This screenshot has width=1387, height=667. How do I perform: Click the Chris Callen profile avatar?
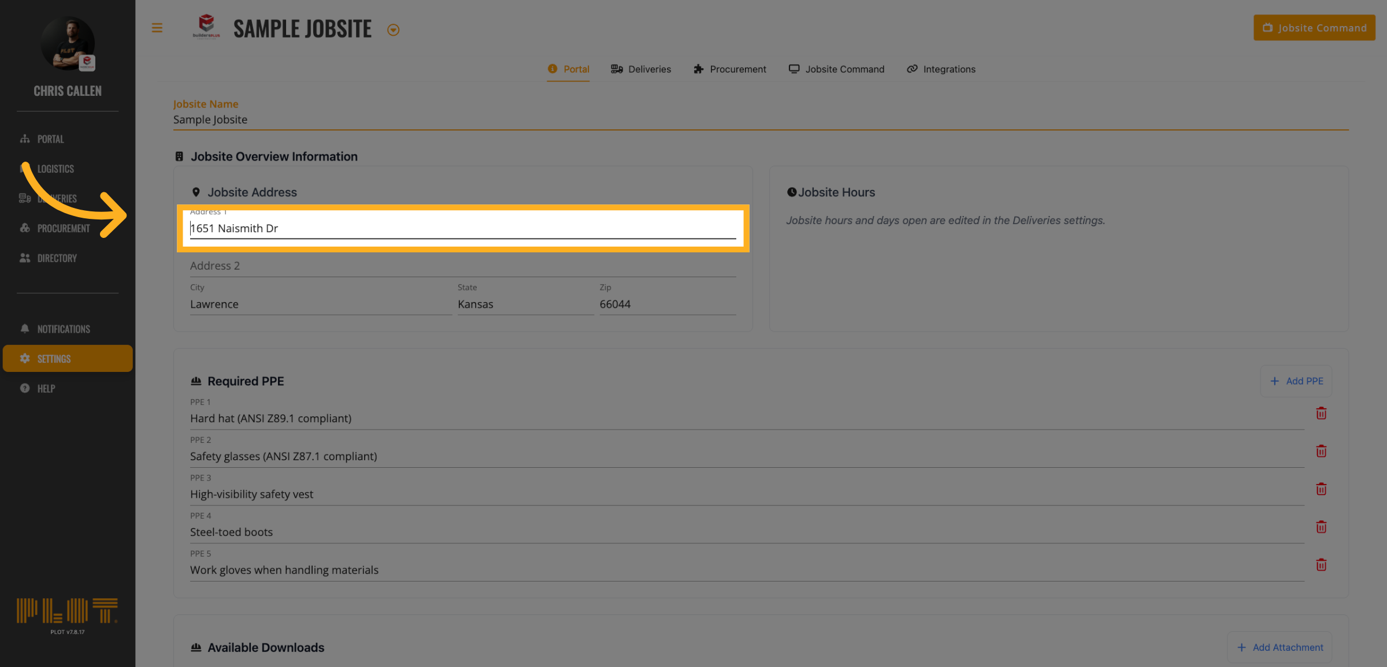[x=68, y=44]
